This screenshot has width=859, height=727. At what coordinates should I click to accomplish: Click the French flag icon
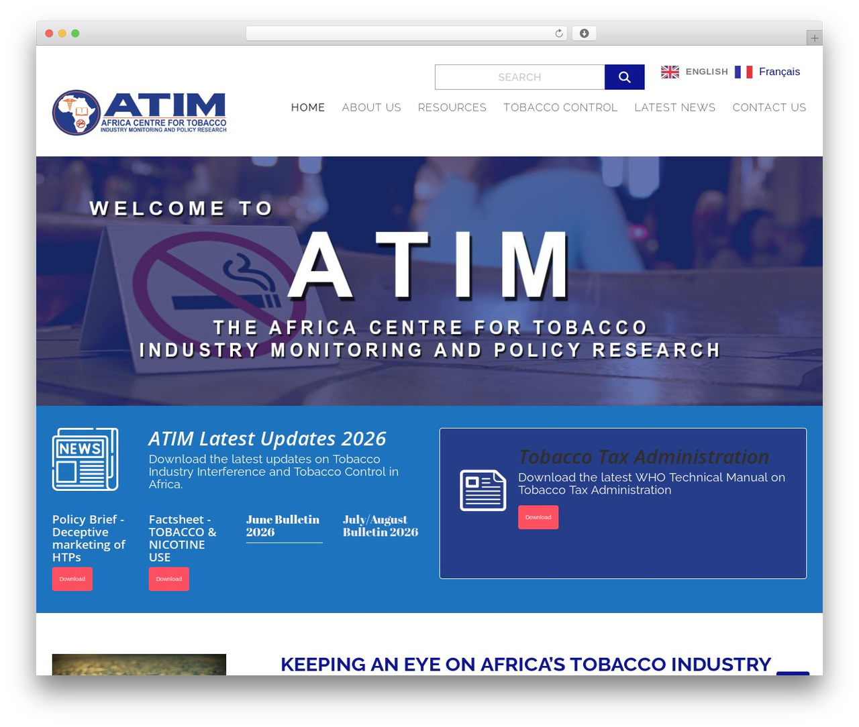click(744, 72)
